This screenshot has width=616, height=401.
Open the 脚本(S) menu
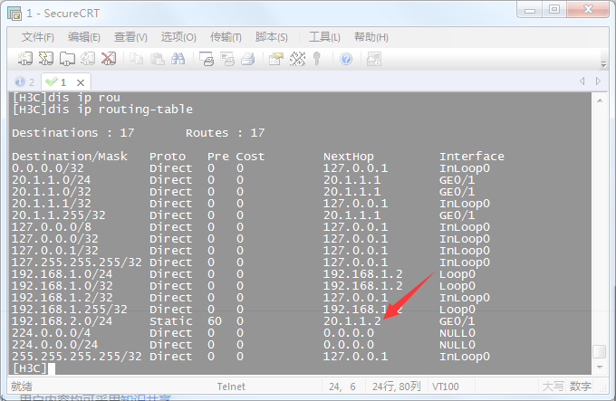tap(272, 37)
